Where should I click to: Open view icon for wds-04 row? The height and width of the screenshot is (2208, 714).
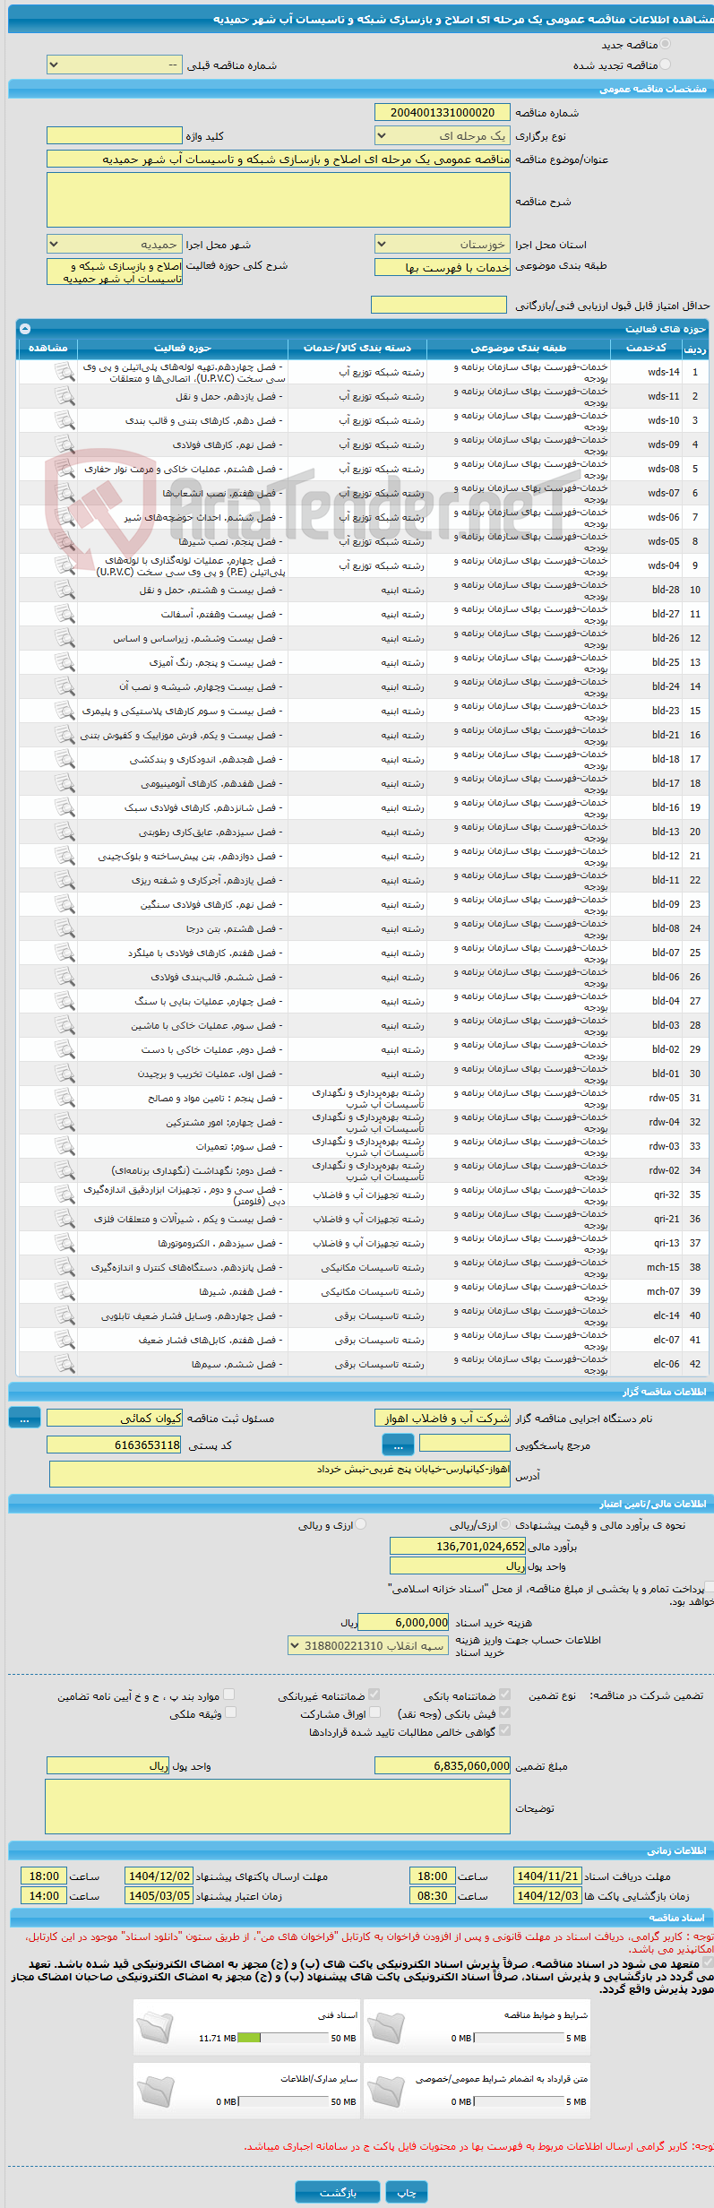pyautogui.click(x=65, y=565)
